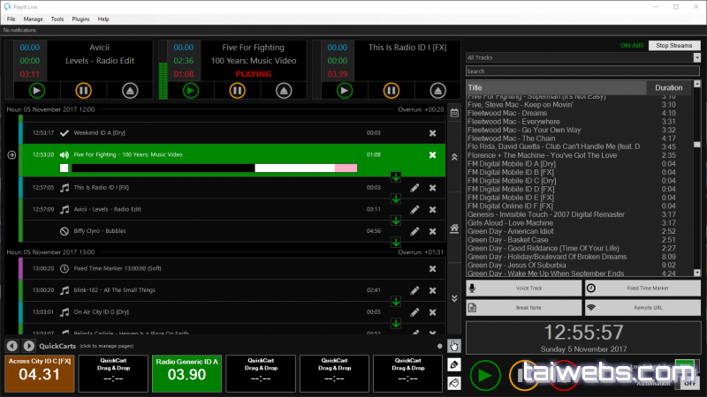Go to the next QuickCarts page
Screen dimensions: 707x397
coord(28,346)
